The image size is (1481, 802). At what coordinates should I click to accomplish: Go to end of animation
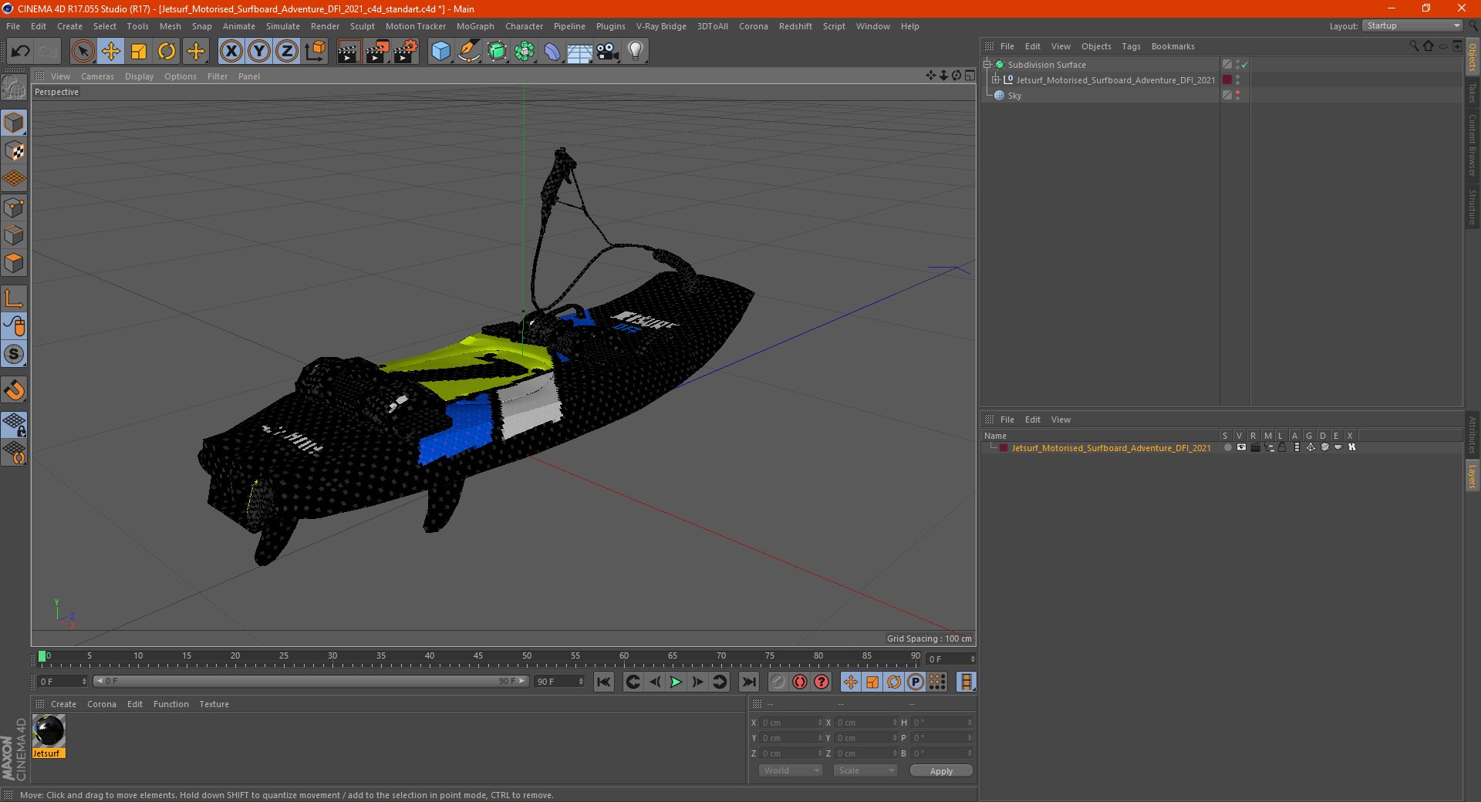click(748, 682)
